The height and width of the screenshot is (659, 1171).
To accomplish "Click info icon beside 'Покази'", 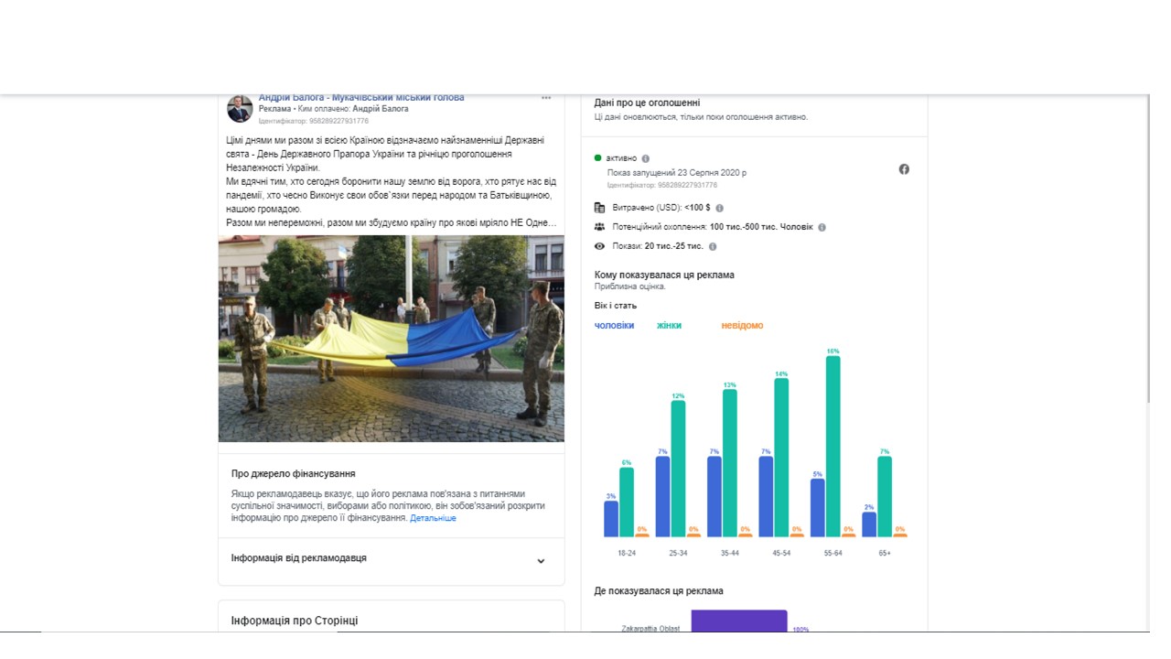I will coord(713,246).
